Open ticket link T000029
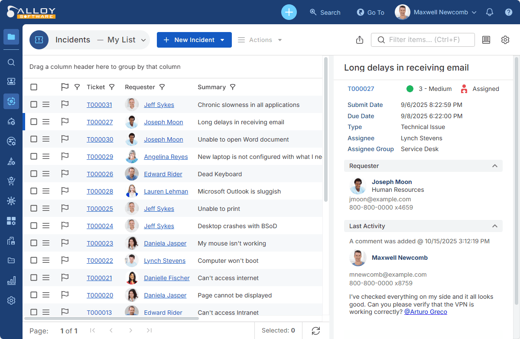This screenshot has height=339, width=520. click(100, 157)
